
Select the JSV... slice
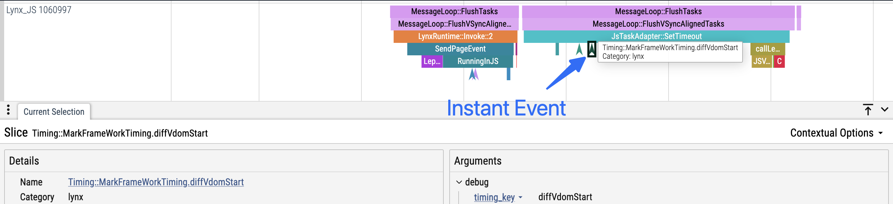tap(762, 61)
